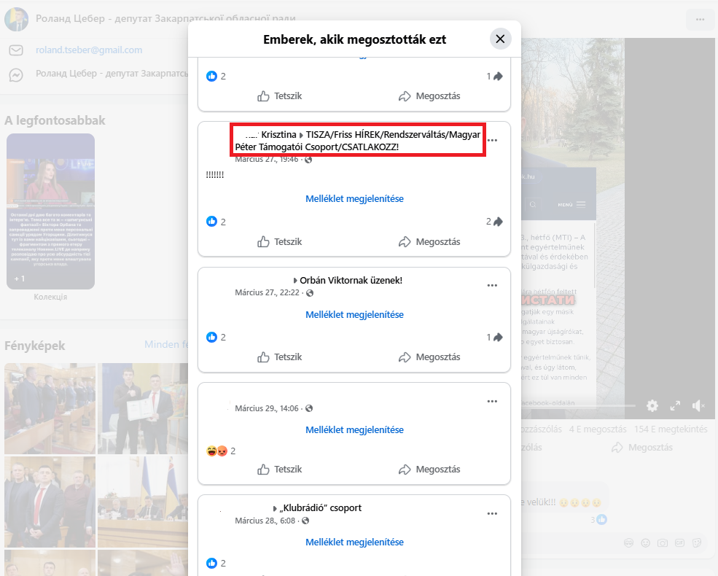Click the Messenger icon in the left contact list
The height and width of the screenshot is (576, 718).
click(16, 74)
